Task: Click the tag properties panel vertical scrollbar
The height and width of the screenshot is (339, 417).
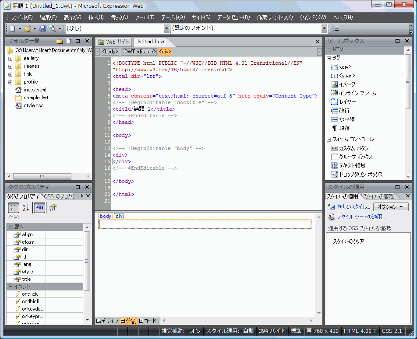Action: click(x=87, y=260)
